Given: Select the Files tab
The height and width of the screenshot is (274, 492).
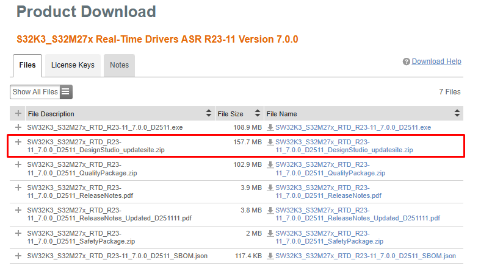Looking at the screenshot, I should pyautogui.click(x=27, y=65).
